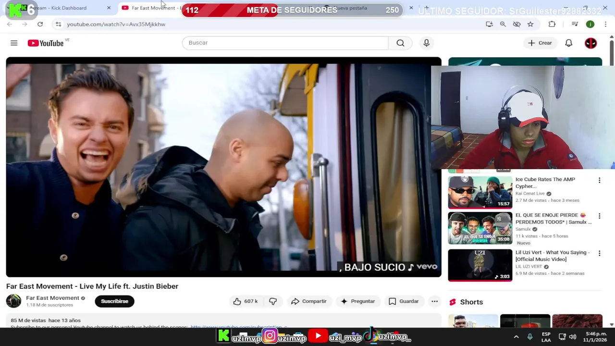Save video with Guardar button
The height and width of the screenshot is (346, 615).
click(x=404, y=301)
